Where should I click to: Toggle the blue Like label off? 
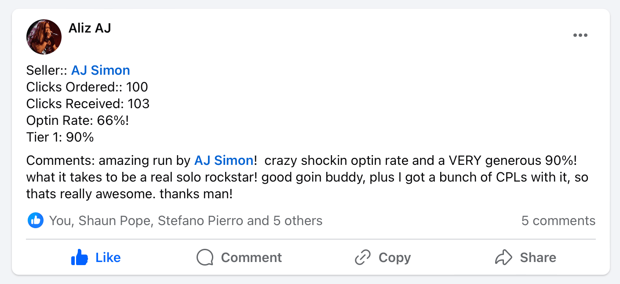[108, 257]
